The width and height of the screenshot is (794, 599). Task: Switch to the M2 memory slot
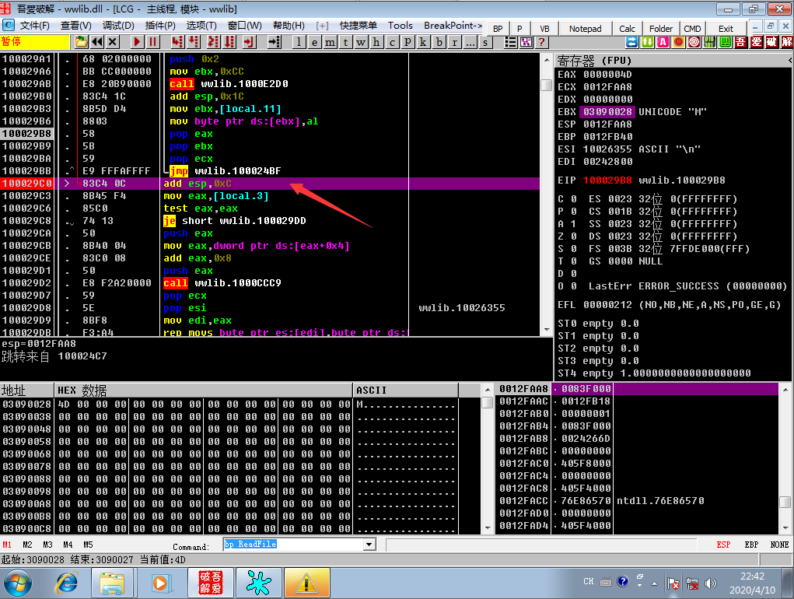tap(27, 545)
